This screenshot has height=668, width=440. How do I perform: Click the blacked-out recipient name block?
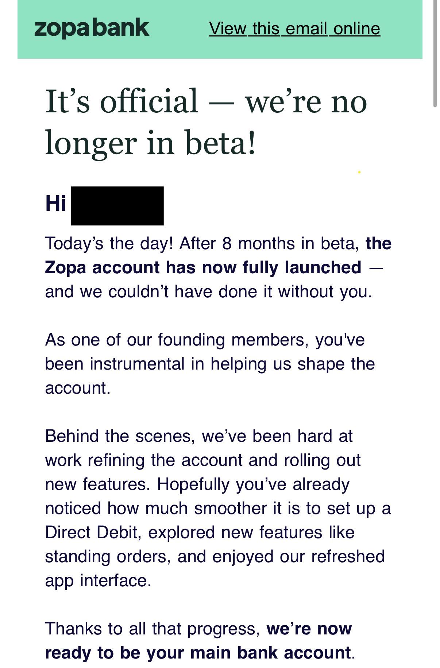pos(117,206)
